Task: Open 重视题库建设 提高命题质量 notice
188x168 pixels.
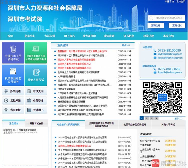Action: tap(71, 102)
